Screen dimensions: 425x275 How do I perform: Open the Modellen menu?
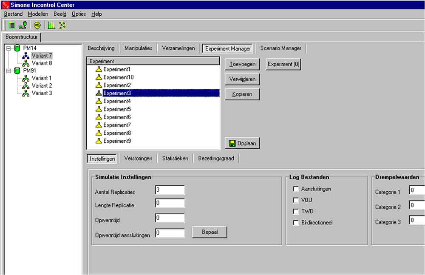(38, 14)
